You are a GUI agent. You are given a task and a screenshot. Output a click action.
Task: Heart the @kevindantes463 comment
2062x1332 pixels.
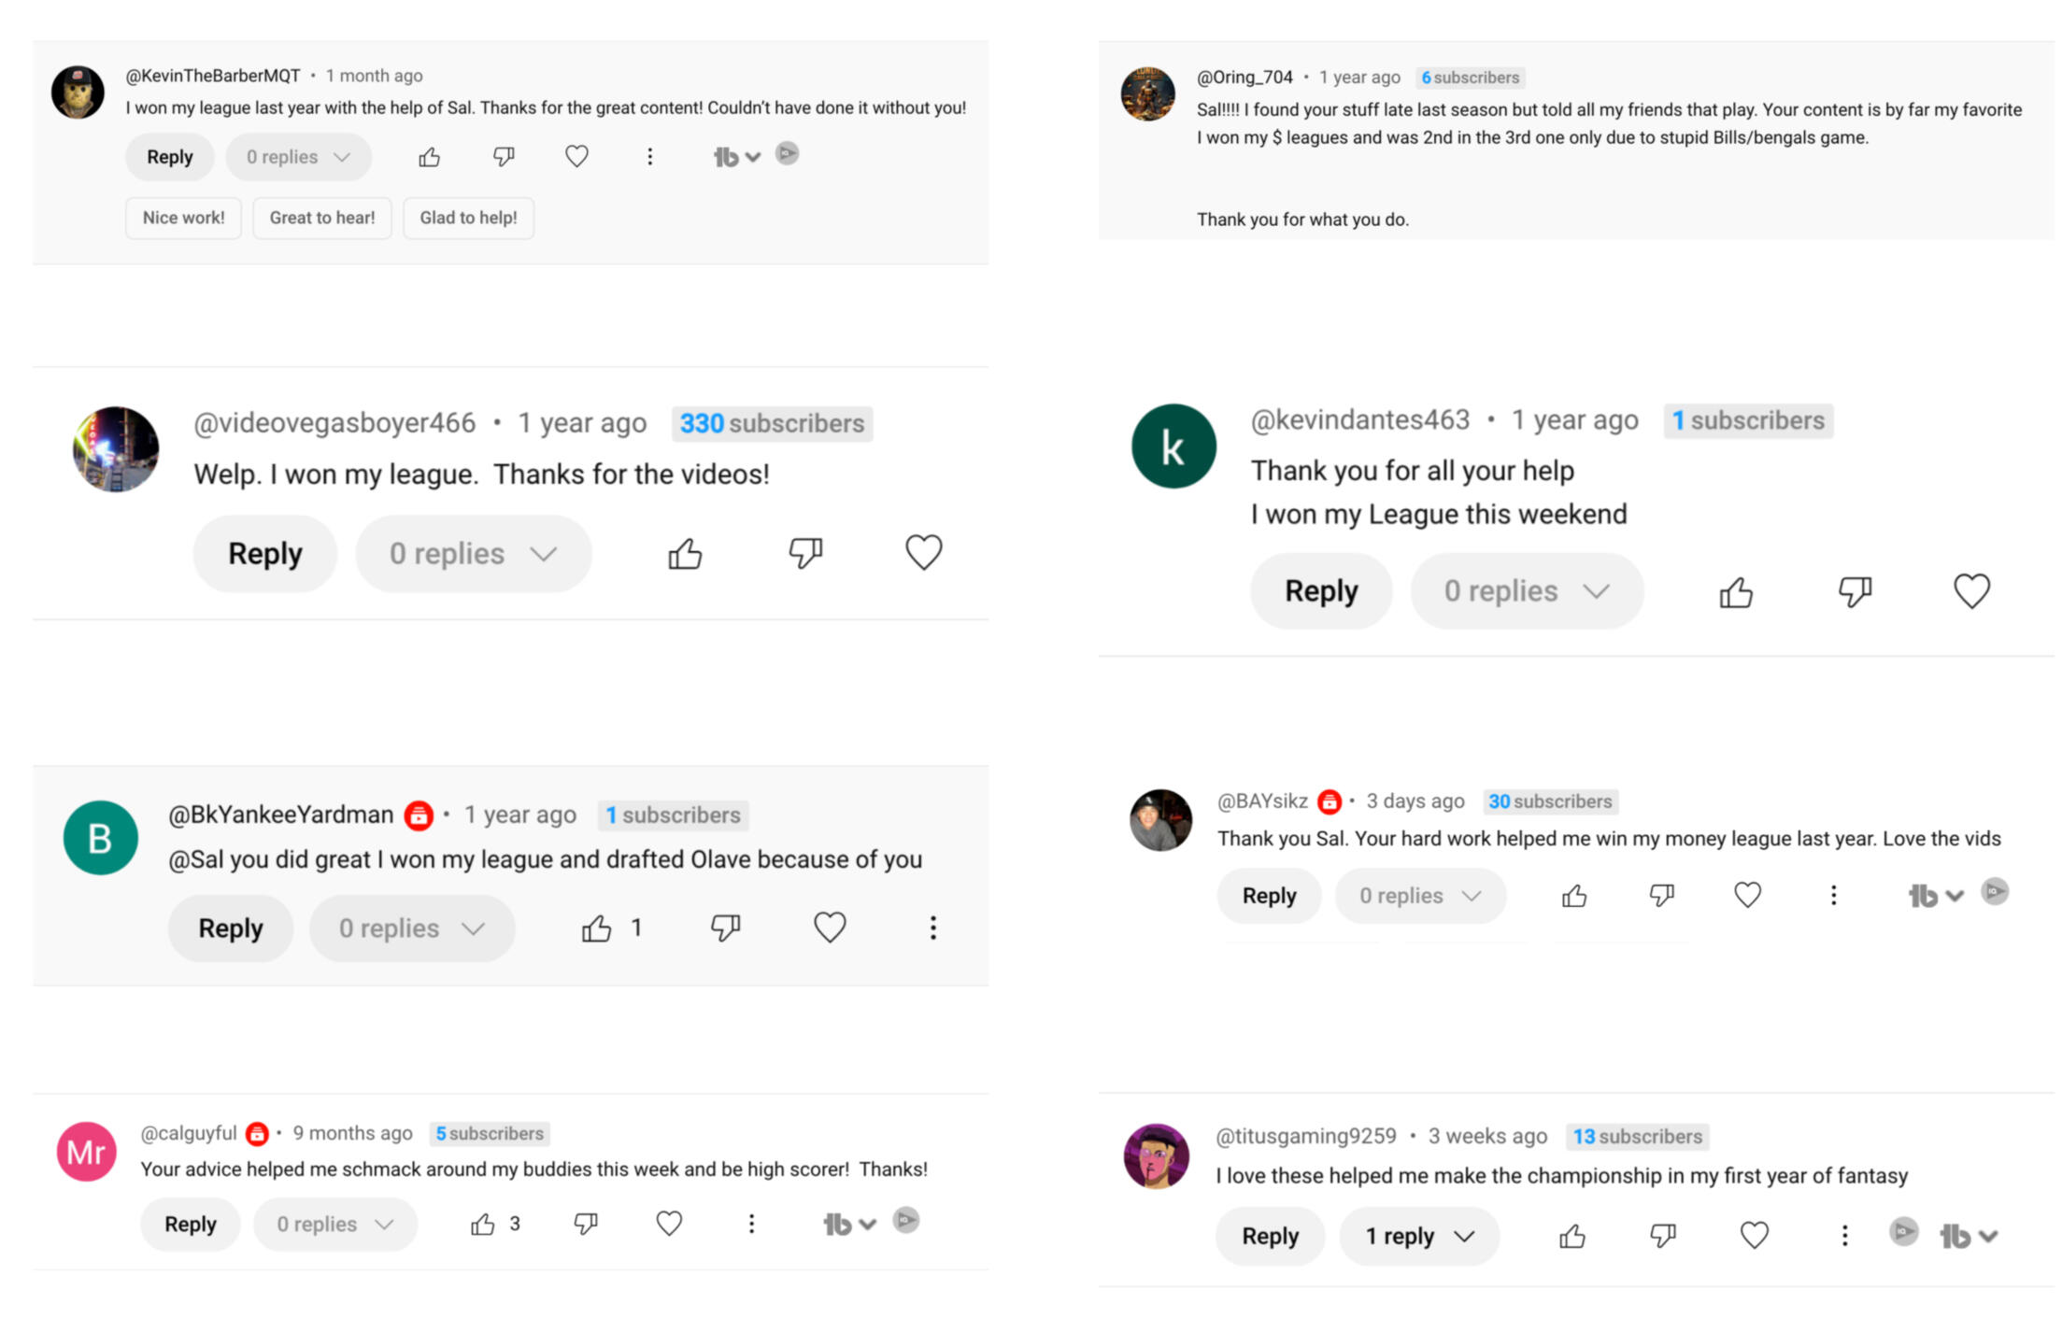(x=1971, y=591)
